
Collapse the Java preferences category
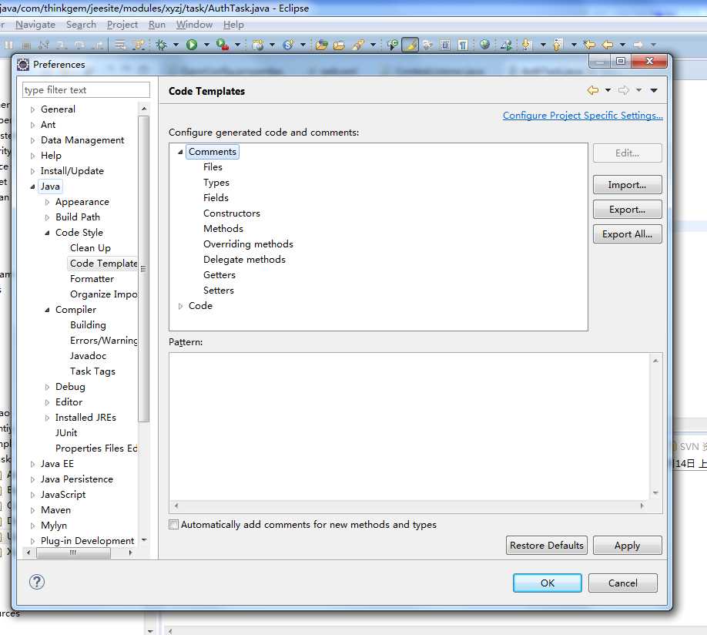32,186
